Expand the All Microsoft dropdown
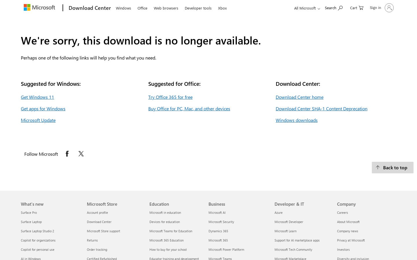Image resolution: width=417 pixels, height=260 pixels. [x=307, y=8]
